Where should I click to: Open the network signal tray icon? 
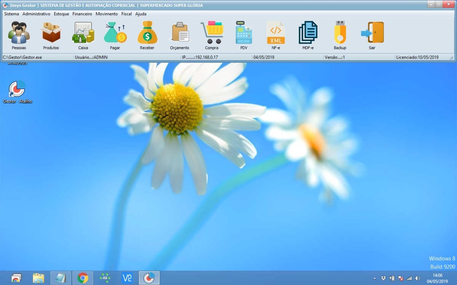tap(409, 279)
